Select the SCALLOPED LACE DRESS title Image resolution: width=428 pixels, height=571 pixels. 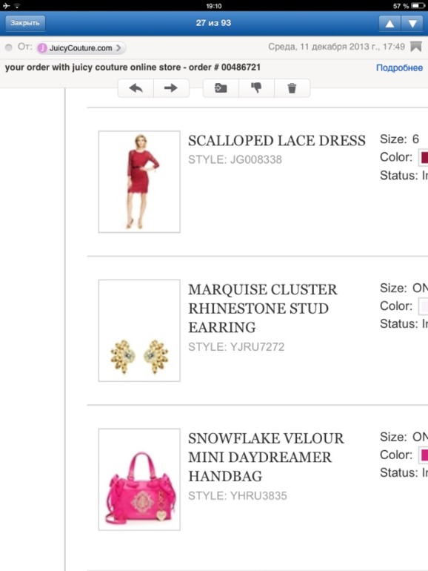coord(277,141)
